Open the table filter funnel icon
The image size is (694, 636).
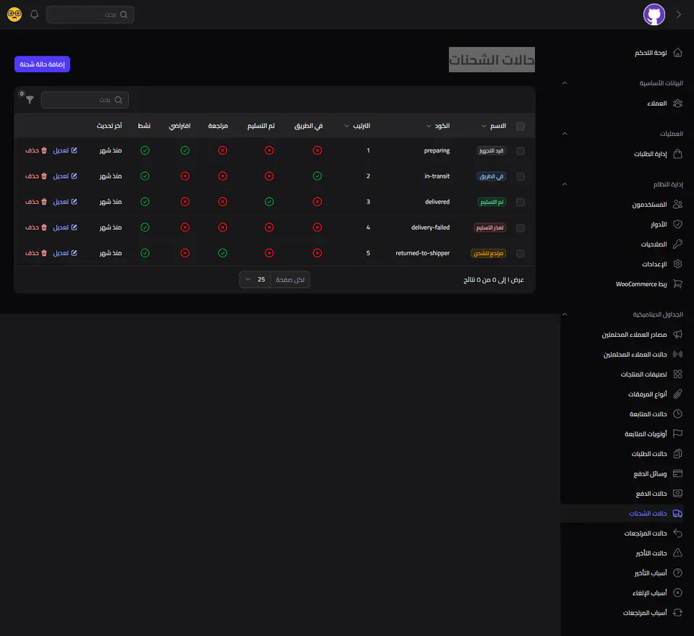30,100
